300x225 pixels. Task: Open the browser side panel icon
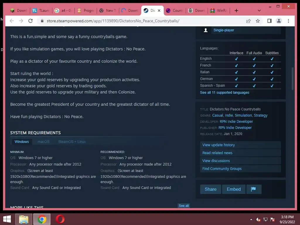(x=270, y=21)
